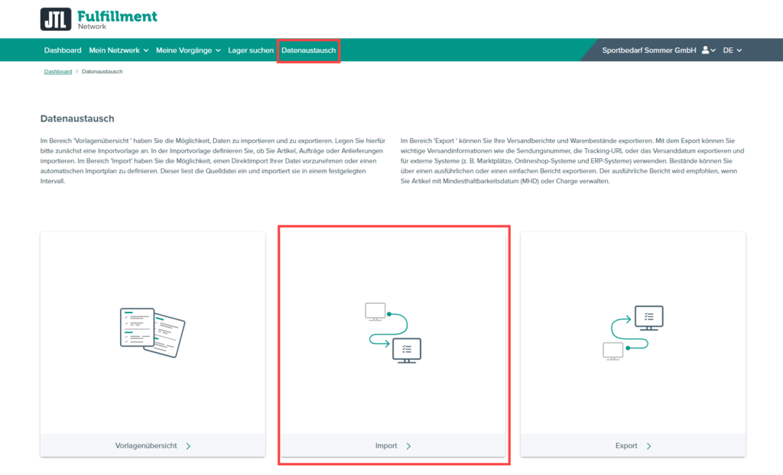Screen dimensions: 783x475
Task: Click the chevron icon next to Import
Action: [x=410, y=445]
